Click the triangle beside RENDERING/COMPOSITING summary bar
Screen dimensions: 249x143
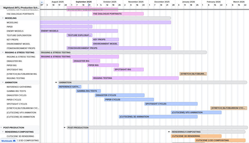169,132
